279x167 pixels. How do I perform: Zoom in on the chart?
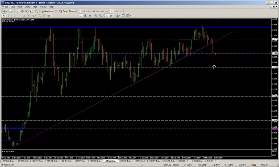tap(96, 16)
